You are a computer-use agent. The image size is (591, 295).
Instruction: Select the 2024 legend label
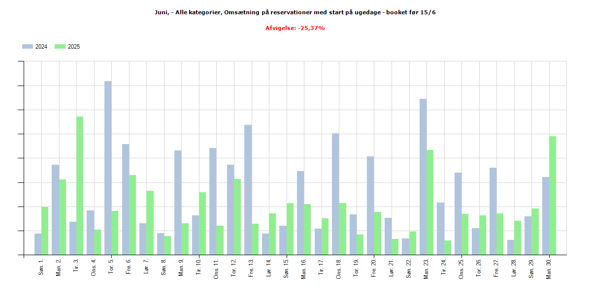[x=41, y=47]
